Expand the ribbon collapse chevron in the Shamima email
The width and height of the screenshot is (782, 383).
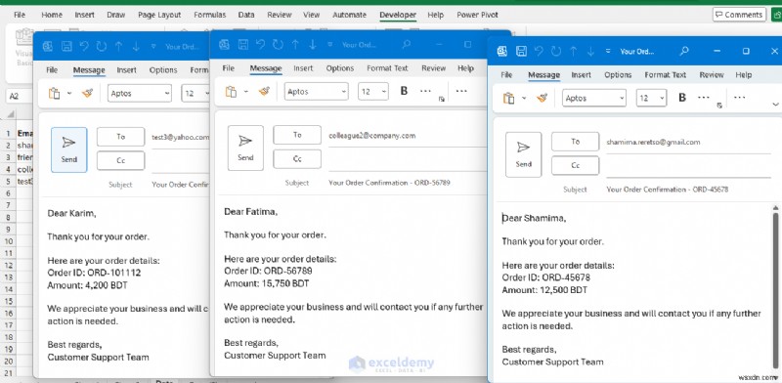(775, 105)
